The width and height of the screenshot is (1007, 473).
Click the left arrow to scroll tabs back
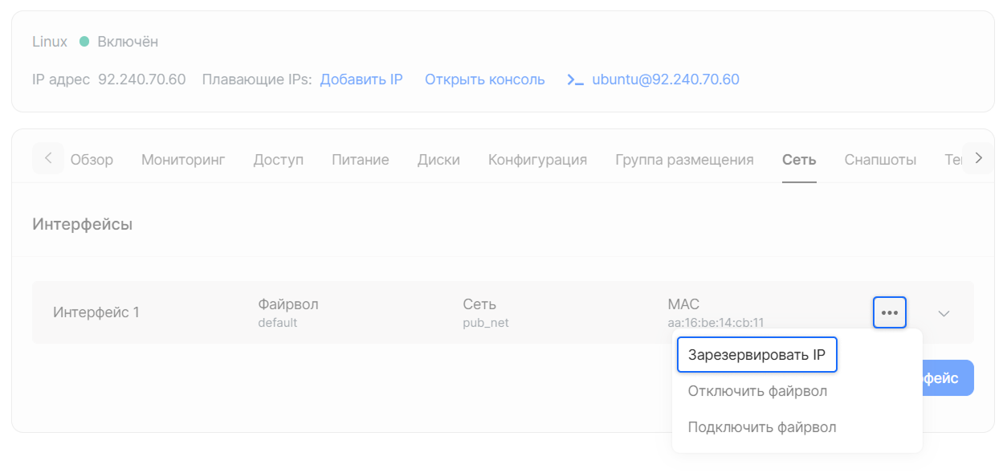point(48,158)
